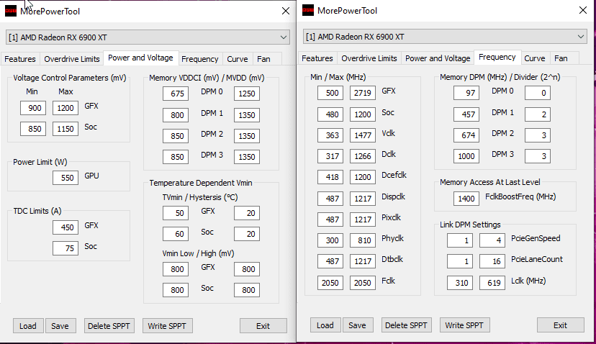The image size is (596, 344).
Task: Edit Soc Vmin High field 800
Action: pyautogui.click(x=247, y=290)
